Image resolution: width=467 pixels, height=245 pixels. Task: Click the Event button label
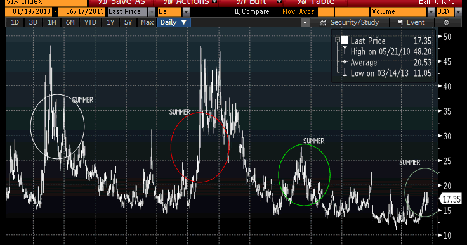tap(416, 22)
